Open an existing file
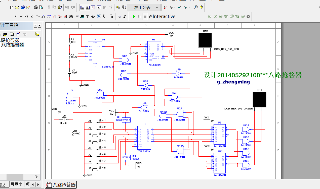 point(17,8)
